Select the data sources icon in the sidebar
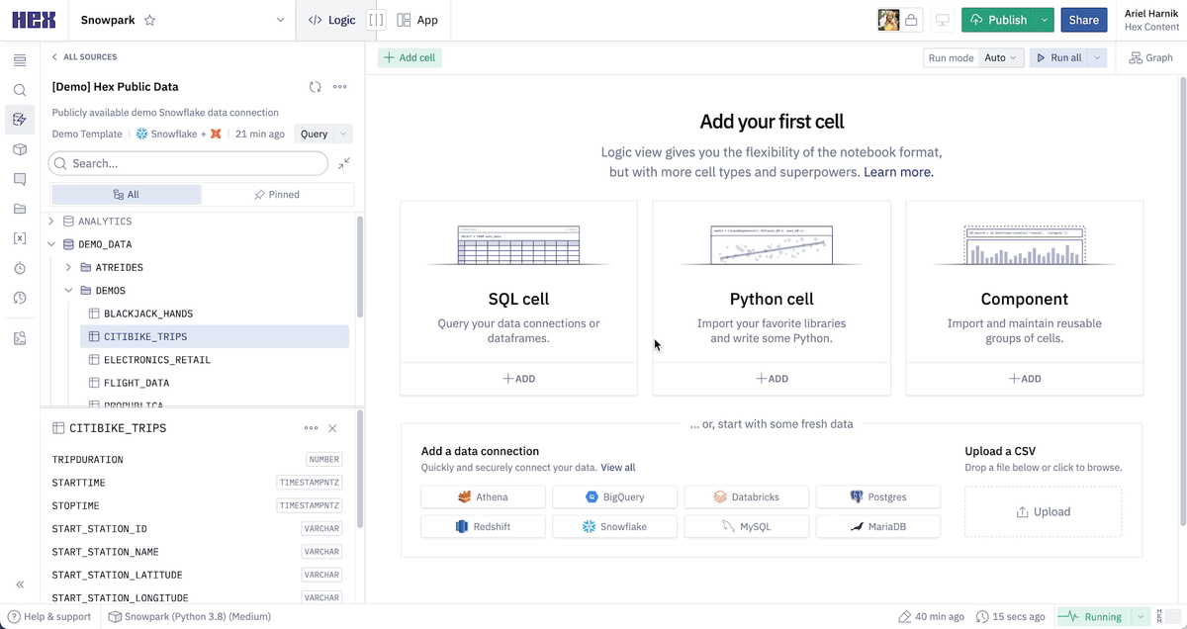 click(x=20, y=120)
